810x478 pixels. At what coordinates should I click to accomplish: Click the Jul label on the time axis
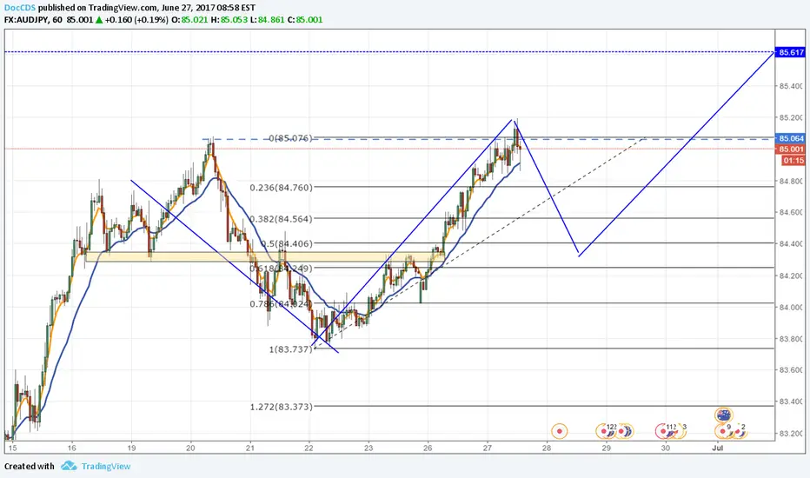[717, 448]
